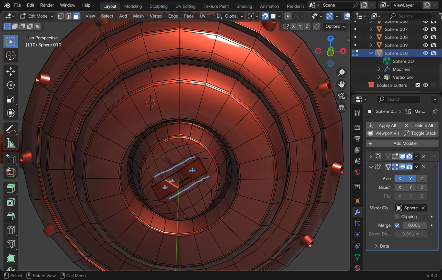Switch to vertex select mode
Viewport: 442px width, 280px height.
tap(60, 16)
